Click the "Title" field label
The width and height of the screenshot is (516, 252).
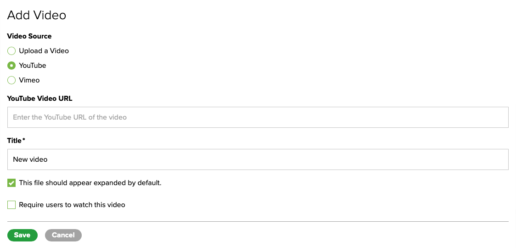coord(14,141)
